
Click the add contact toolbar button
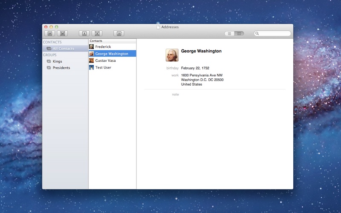point(84,33)
